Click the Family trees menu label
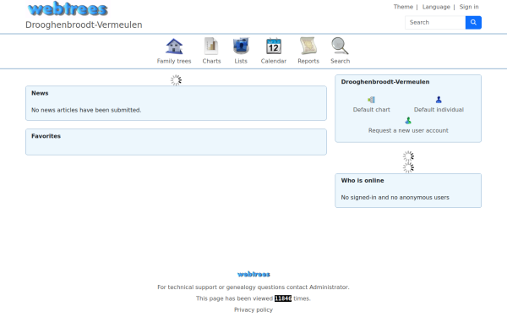507x317 pixels. click(x=174, y=61)
